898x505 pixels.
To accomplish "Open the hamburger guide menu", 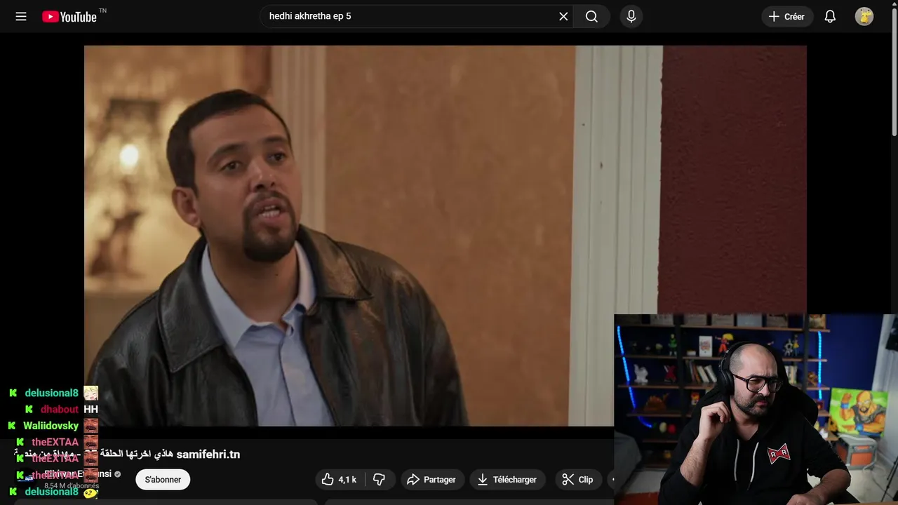I will (21, 16).
